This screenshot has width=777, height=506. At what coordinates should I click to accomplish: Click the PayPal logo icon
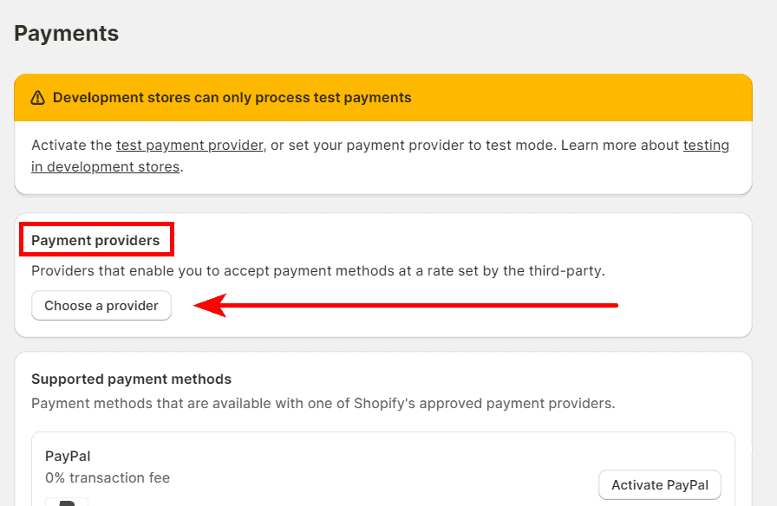(x=67, y=502)
